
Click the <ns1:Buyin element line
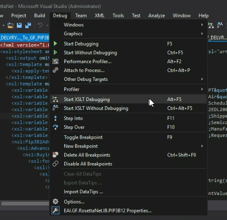36,155
